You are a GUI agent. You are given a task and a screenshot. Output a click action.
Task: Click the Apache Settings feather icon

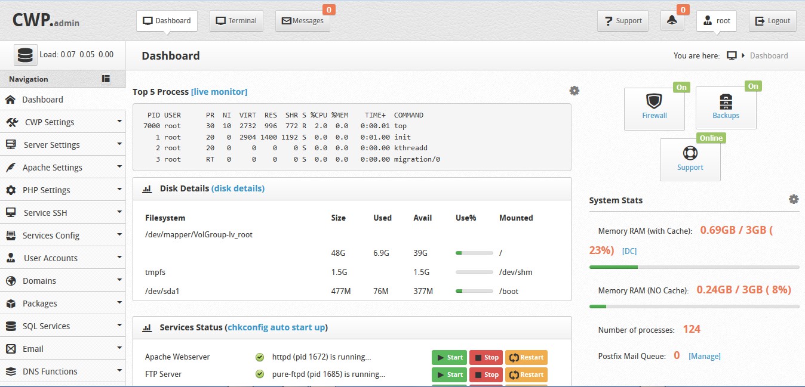point(10,168)
